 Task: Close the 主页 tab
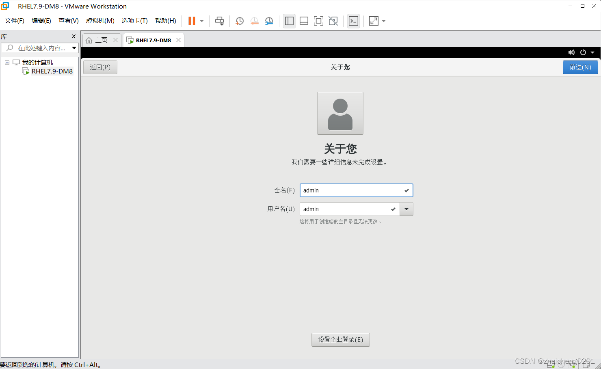click(x=115, y=40)
